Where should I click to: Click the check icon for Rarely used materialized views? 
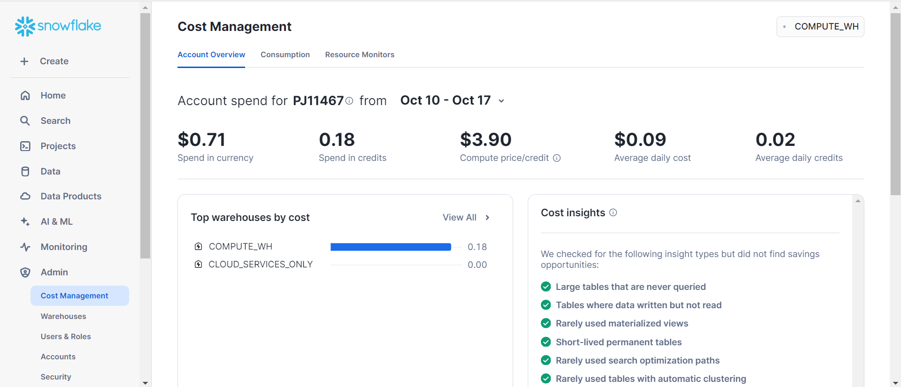click(546, 323)
